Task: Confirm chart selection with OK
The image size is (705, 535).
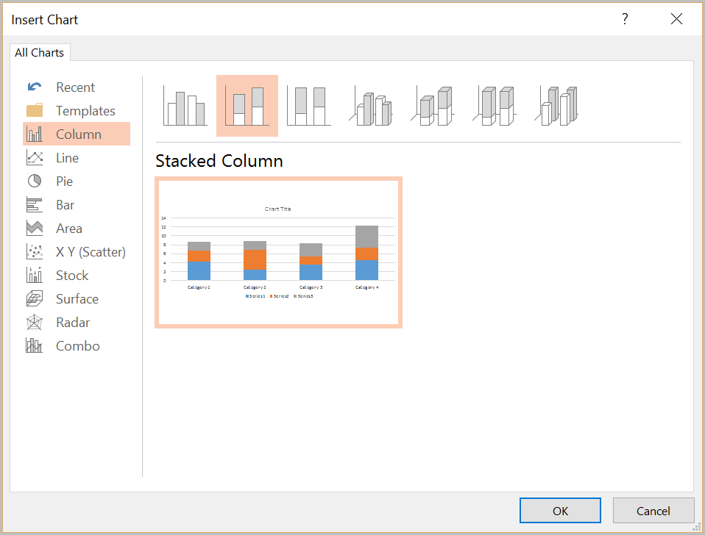Action: point(560,511)
